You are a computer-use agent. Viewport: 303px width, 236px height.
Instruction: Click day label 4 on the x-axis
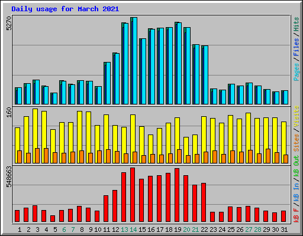tap(46, 230)
